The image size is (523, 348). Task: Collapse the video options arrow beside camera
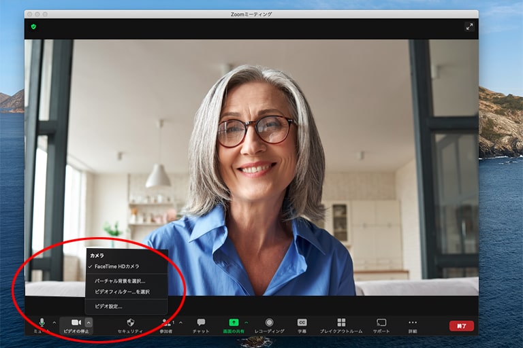[x=89, y=323]
